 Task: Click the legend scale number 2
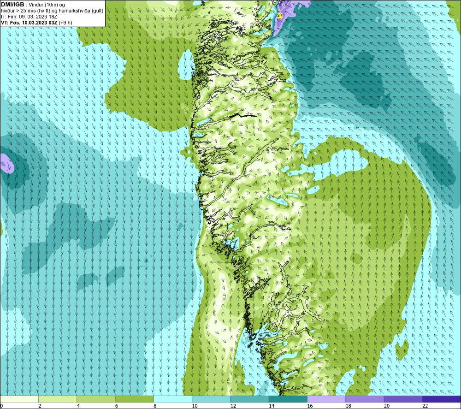pos(40,406)
